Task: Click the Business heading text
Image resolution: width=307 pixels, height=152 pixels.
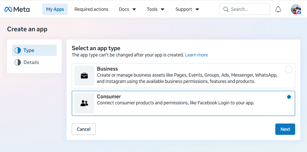Action: (x=107, y=69)
